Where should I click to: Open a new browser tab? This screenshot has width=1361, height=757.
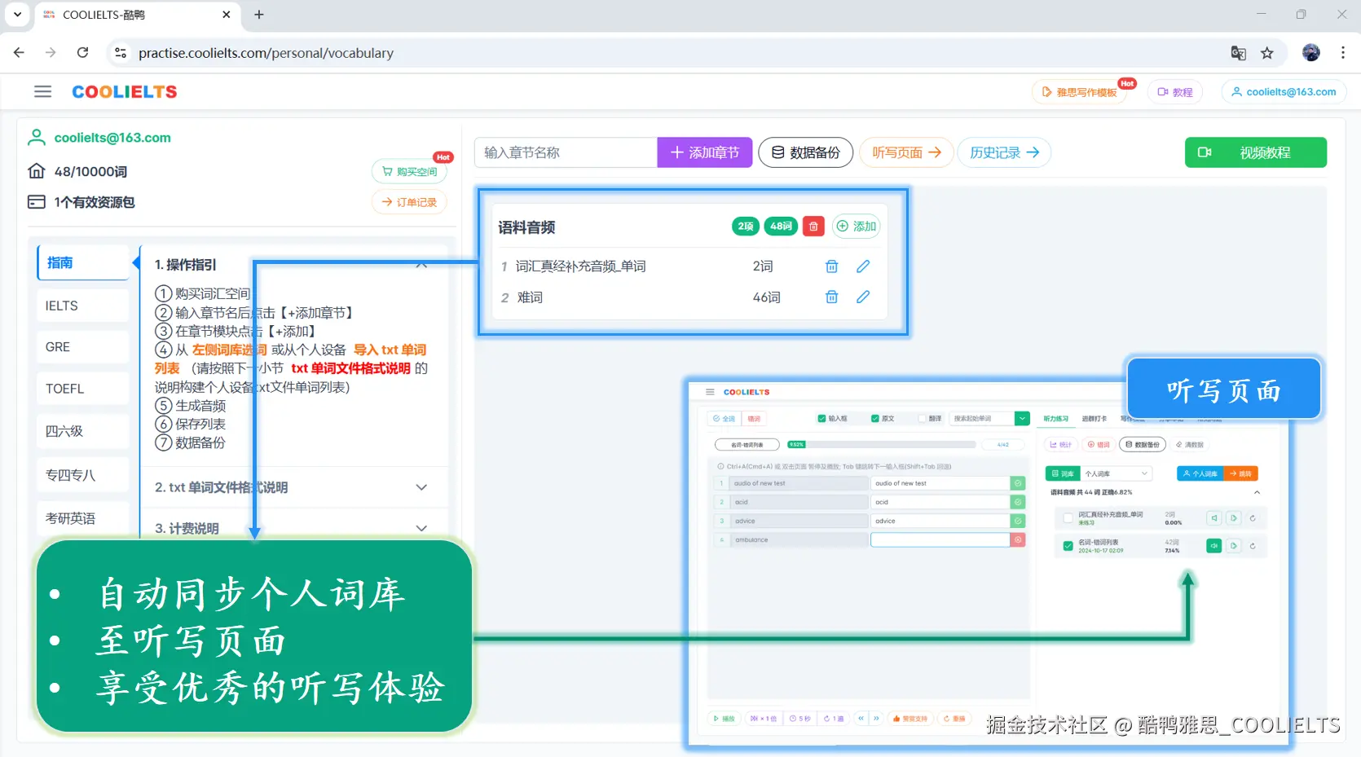click(x=259, y=15)
